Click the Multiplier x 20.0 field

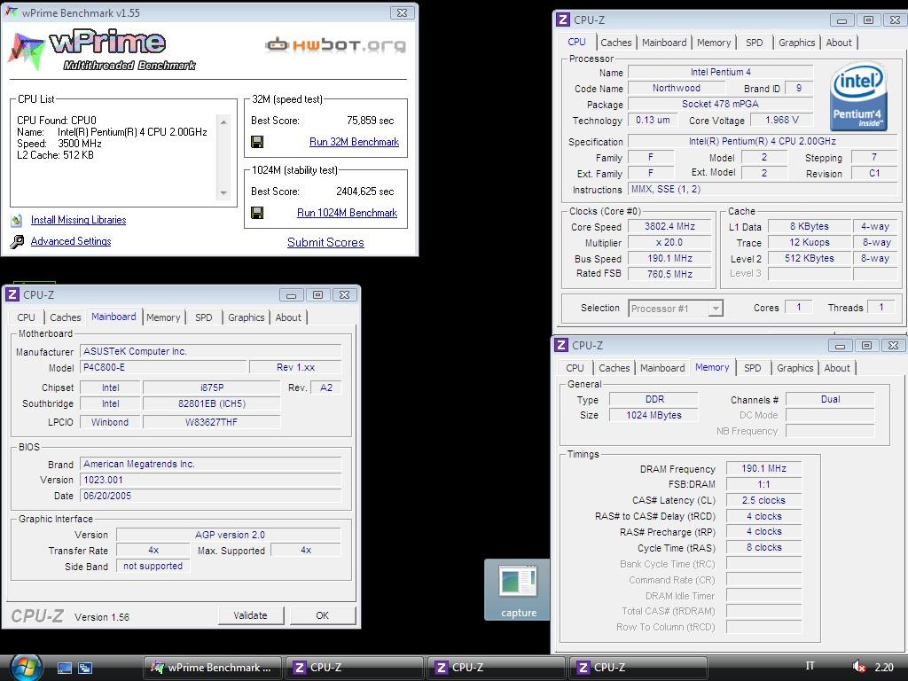[669, 243]
